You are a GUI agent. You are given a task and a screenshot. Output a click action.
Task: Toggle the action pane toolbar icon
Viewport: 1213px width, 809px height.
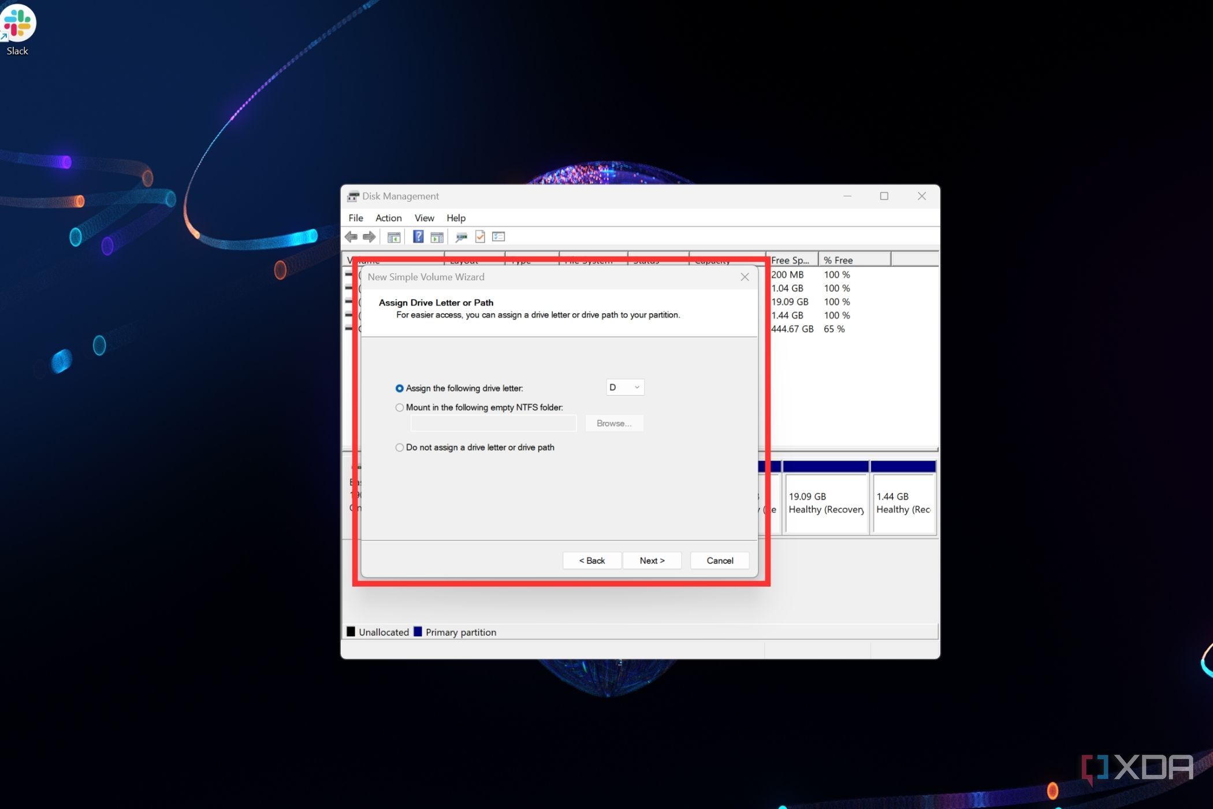(437, 236)
